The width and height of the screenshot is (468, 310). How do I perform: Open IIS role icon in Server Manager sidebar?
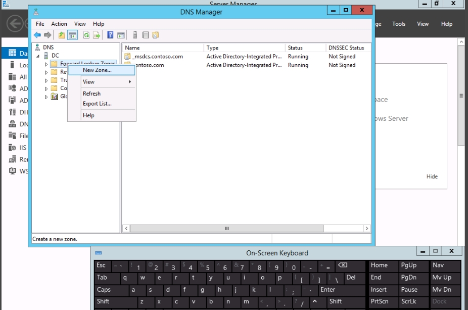pyautogui.click(x=12, y=147)
